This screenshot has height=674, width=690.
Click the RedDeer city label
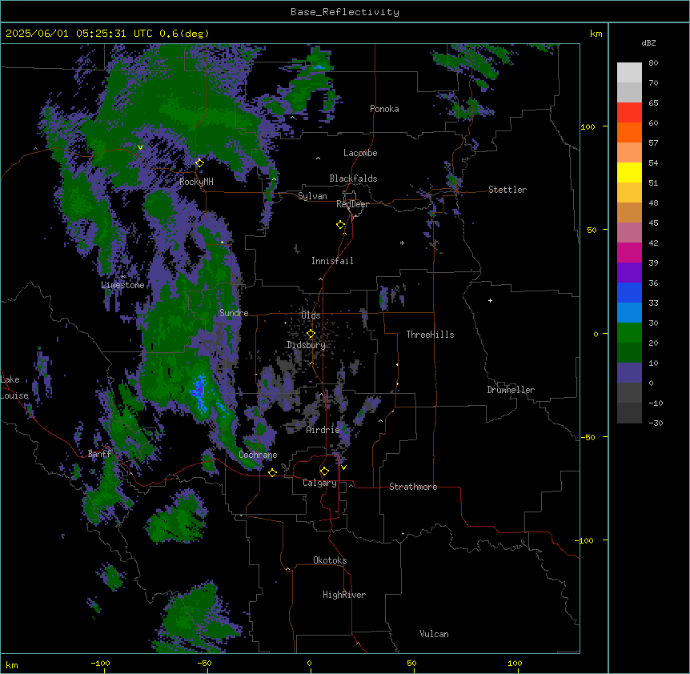352,204
